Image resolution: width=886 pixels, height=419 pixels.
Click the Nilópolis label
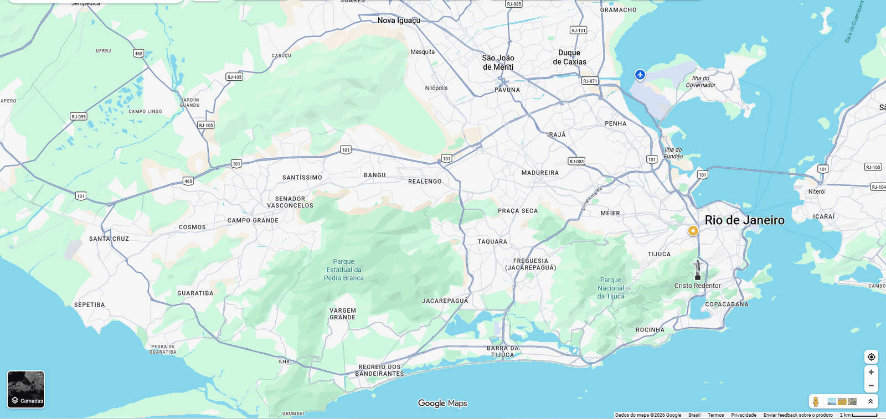pyautogui.click(x=436, y=88)
